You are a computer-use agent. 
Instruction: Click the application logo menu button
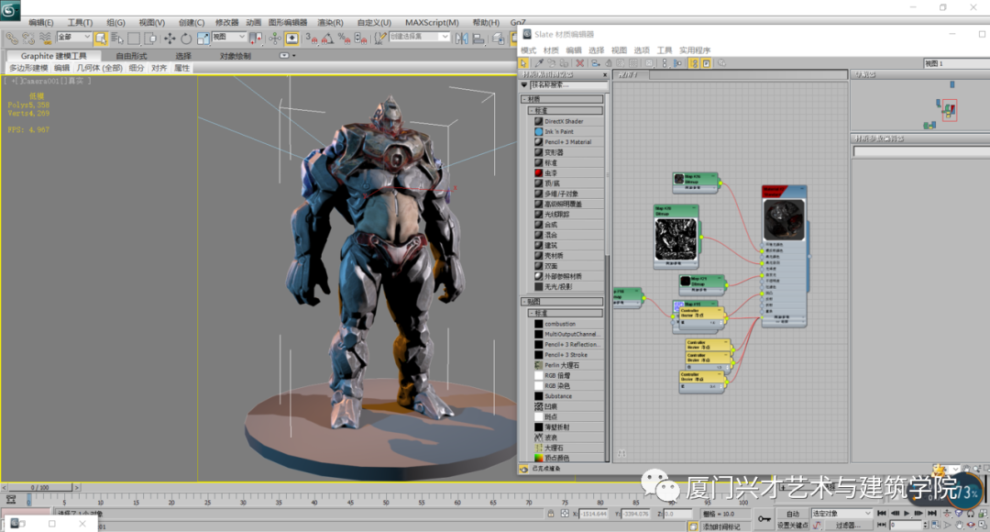click(x=9, y=9)
